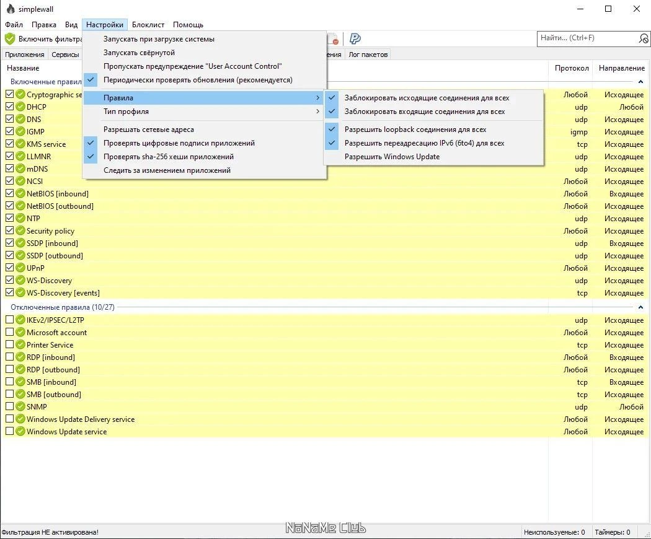The height and width of the screenshot is (539, 651).
Task: Collapse the Включенные правила group arrow
Action: (x=640, y=82)
